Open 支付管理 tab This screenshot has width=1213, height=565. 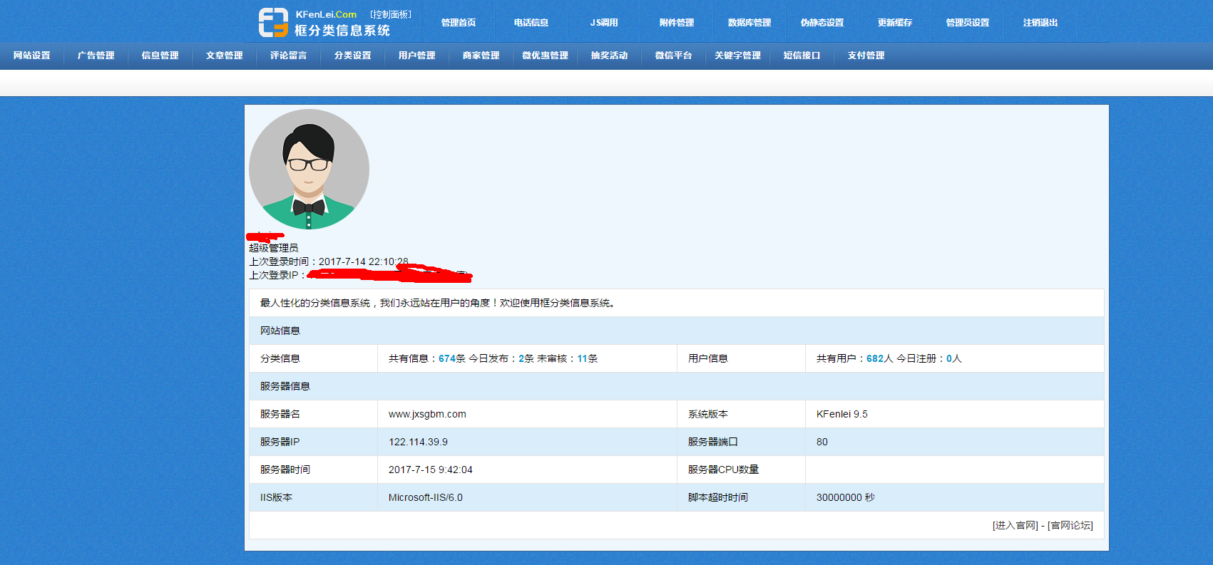point(866,56)
